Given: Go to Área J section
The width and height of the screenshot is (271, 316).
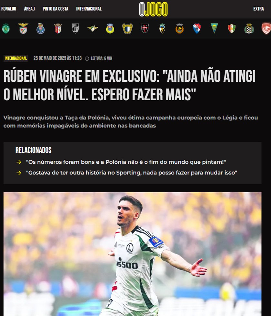Looking at the screenshot, I should tap(29, 9).
